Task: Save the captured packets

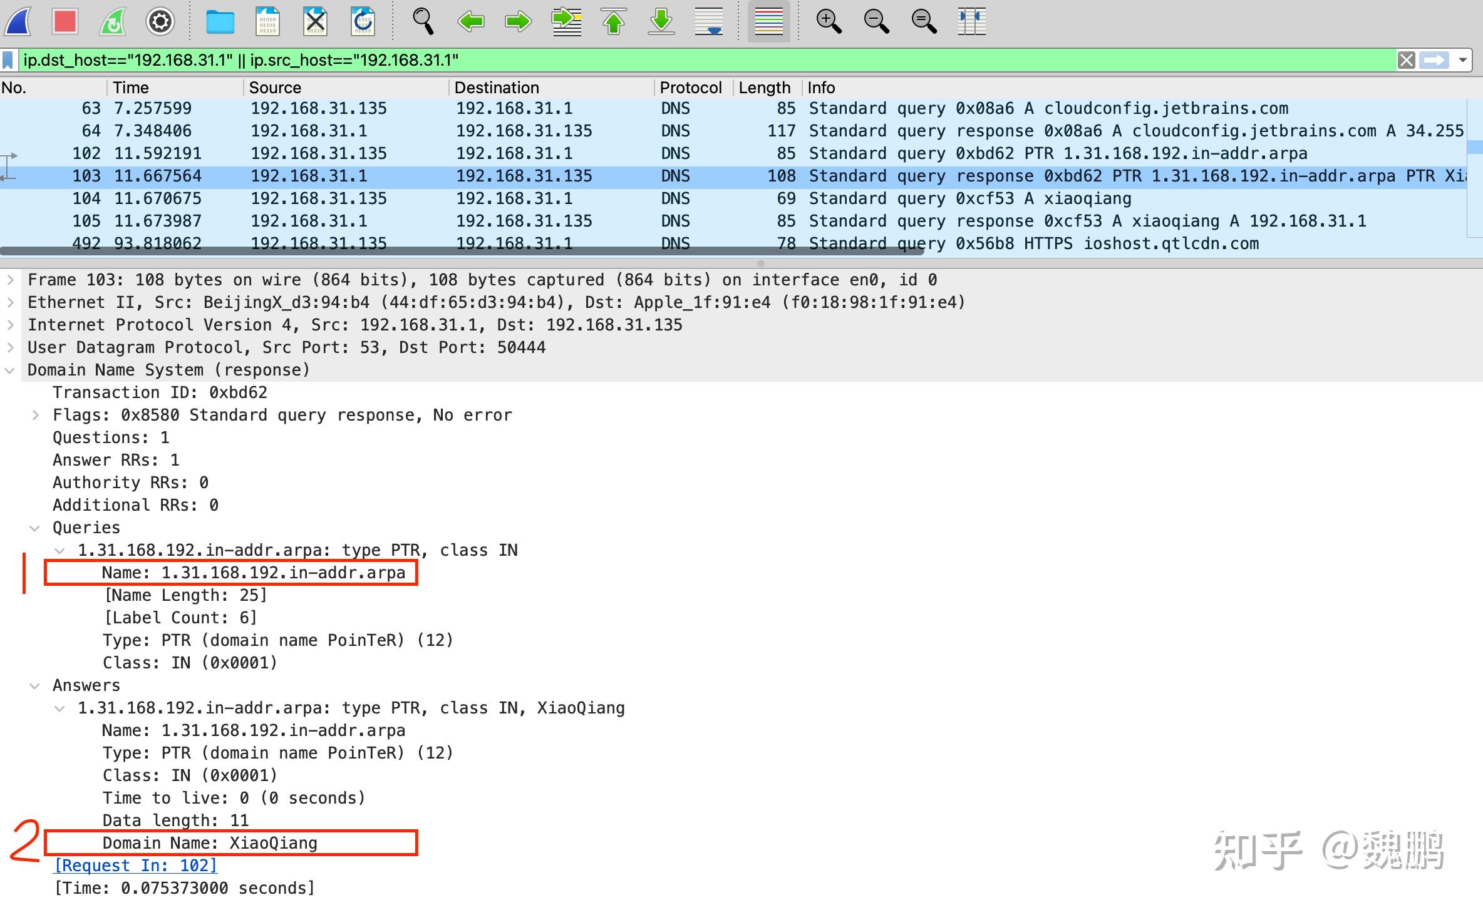Action: tap(268, 21)
